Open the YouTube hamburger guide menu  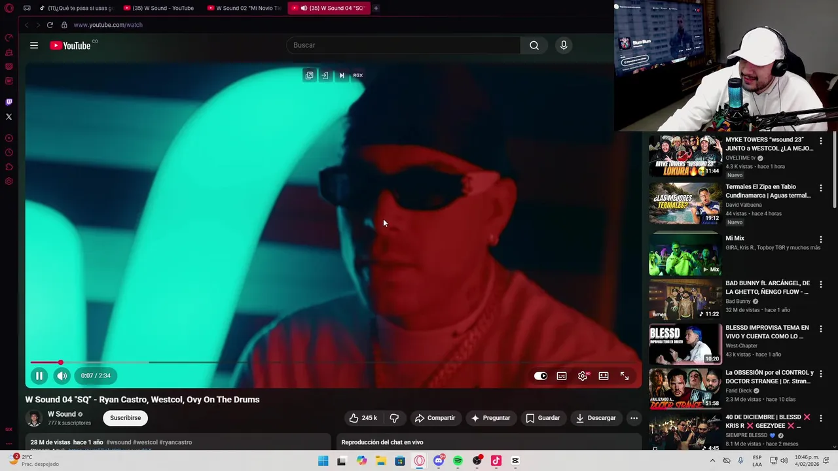coord(34,45)
